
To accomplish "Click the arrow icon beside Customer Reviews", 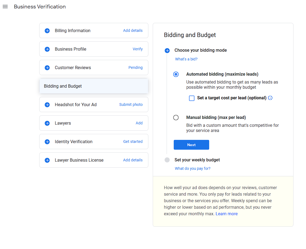I will point(47,68).
